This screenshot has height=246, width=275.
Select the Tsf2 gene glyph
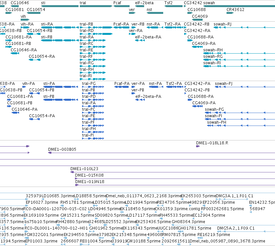174,6
